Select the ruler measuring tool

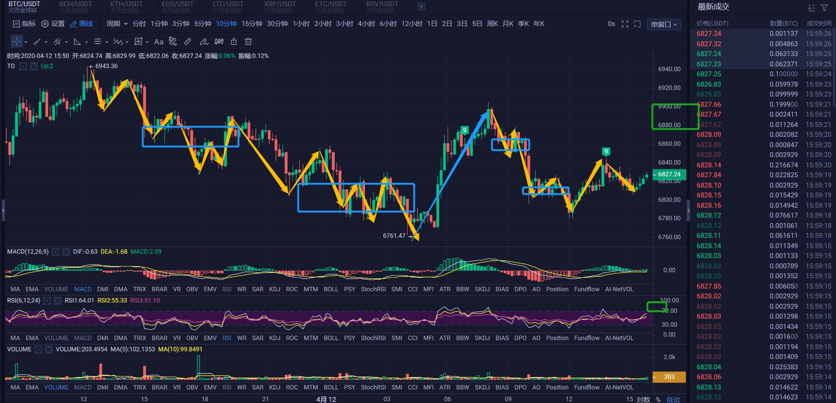[188, 41]
